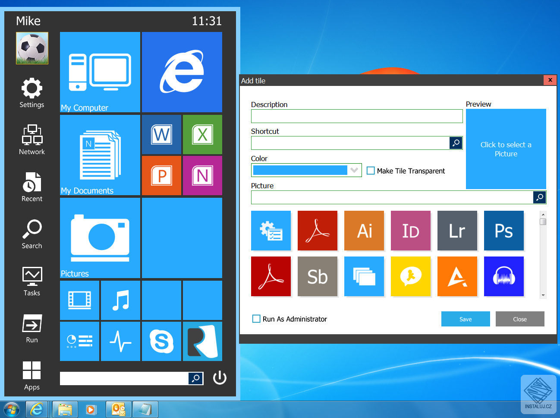The height and width of the screenshot is (418, 560).
Task: Click the Shortcut search magnifier button
Action: (456, 142)
